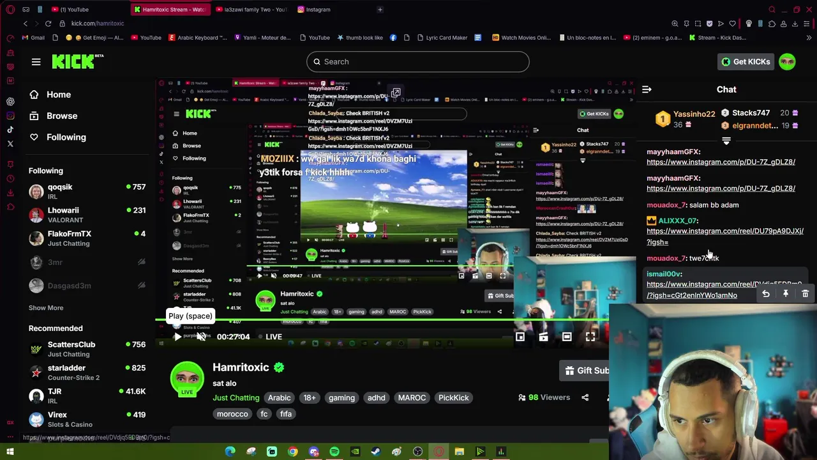Open the Kick hamburger sidebar menu
This screenshot has height=460, width=817.
pyautogui.click(x=36, y=61)
